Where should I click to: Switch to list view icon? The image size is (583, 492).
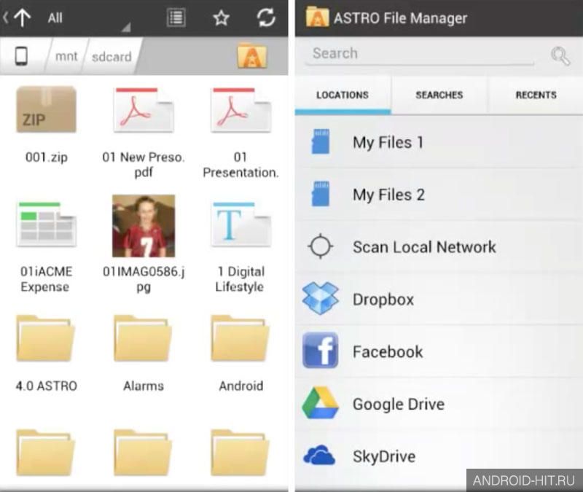[x=176, y=17]
